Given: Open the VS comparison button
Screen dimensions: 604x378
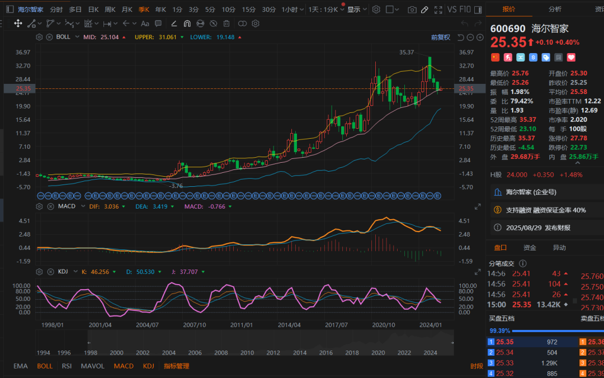Looking at the screenshot, I should [452, 10].
